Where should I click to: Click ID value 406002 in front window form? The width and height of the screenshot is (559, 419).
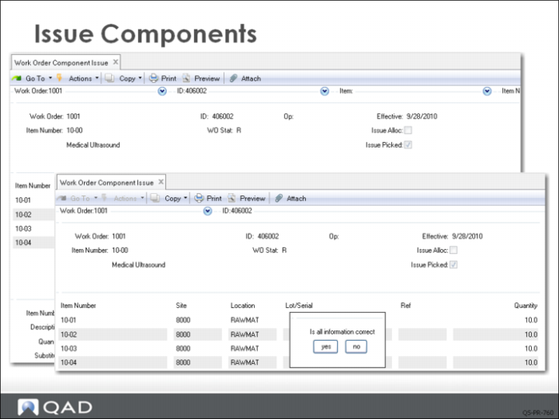[268, 236]
